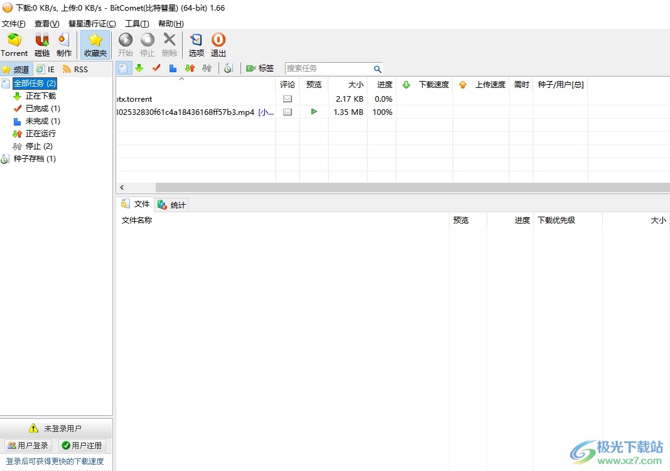Image resolution: width=670 pixels, height=471 pixels.
Task: Sort by the 预览 column in task list
Action: click(x=314, y=85)
